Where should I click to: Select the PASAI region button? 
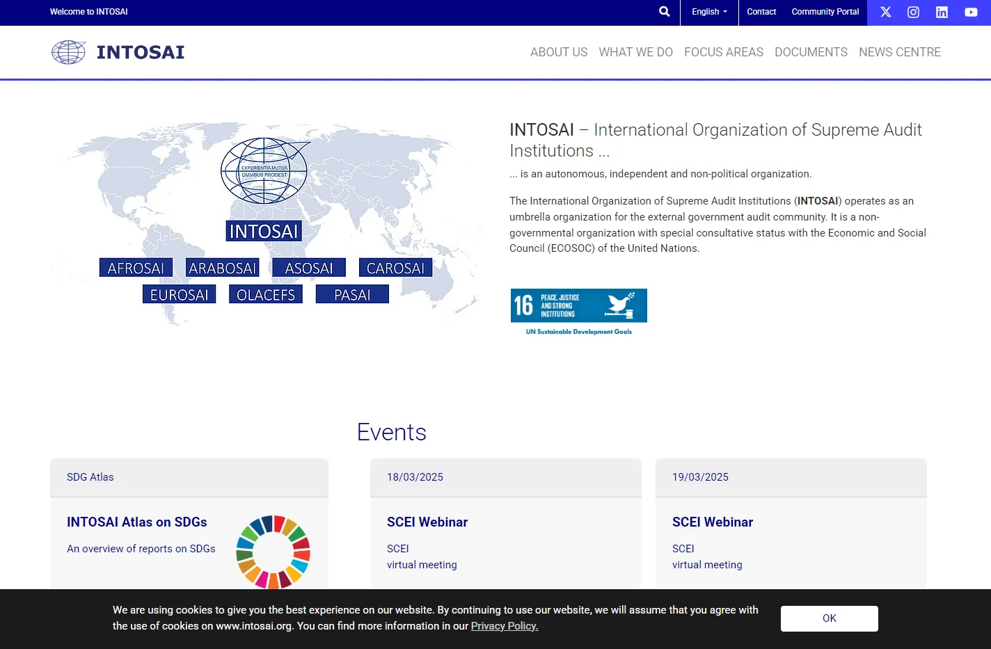[x=352, y=295]
